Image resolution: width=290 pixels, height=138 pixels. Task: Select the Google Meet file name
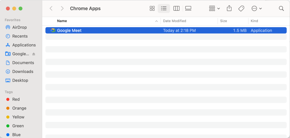pos(69,31)
